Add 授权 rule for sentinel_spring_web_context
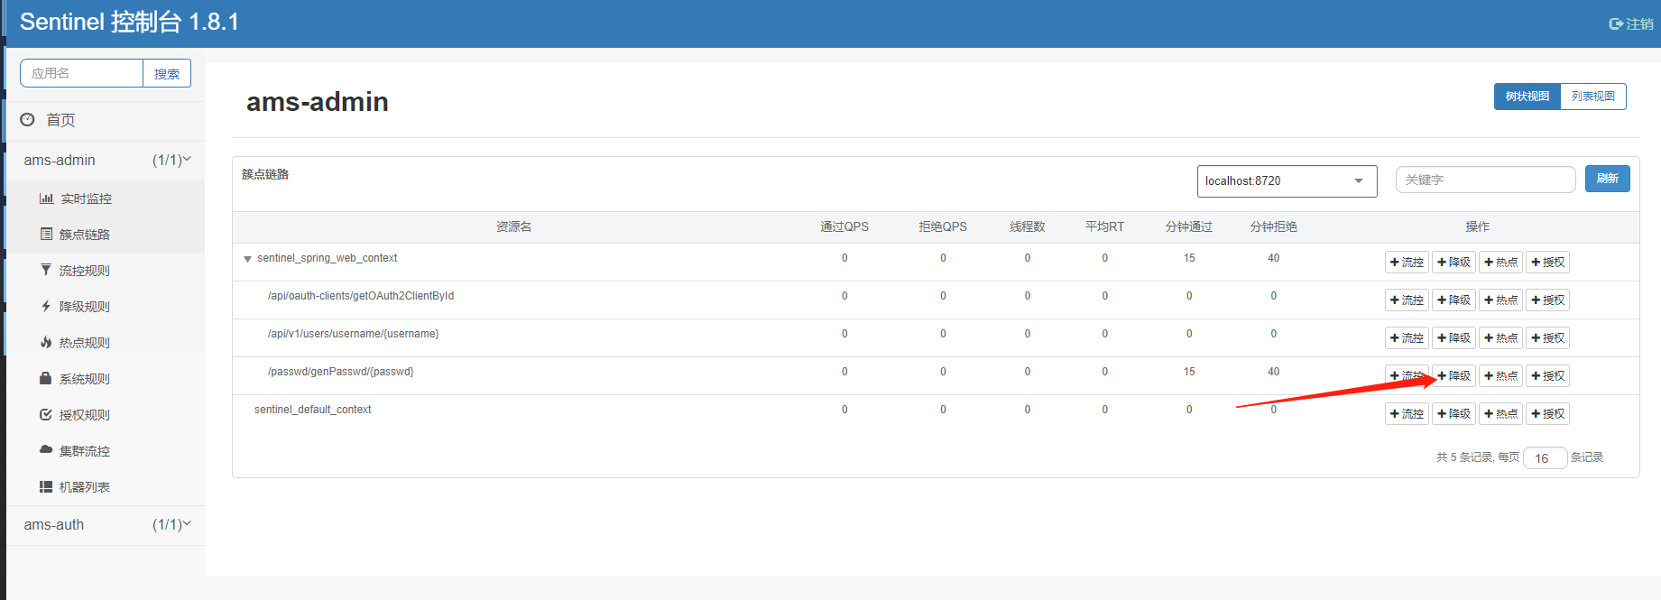This screenshot has width=1661, height=600. pos(1548,263)
